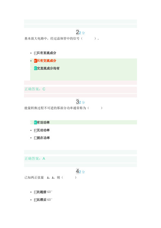Click 正确答案：C result text
This screenshot has width=161, height=228.
[35, 89]
